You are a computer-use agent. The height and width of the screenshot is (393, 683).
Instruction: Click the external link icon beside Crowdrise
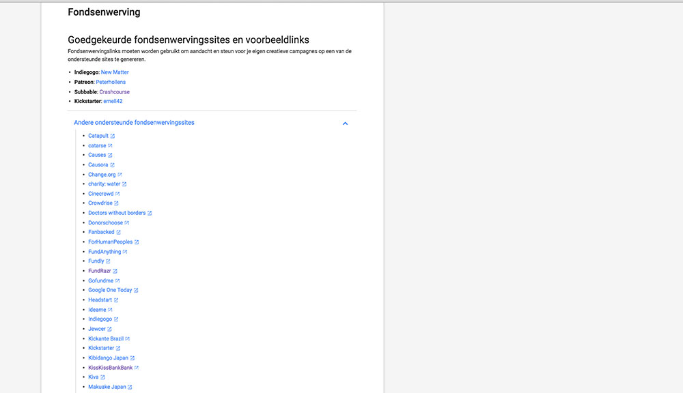[116, 203]
